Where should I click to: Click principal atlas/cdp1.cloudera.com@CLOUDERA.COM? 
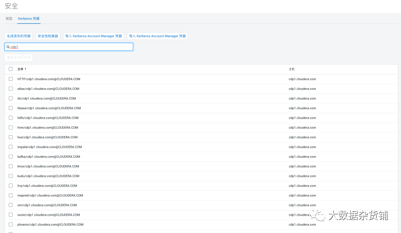48,89
